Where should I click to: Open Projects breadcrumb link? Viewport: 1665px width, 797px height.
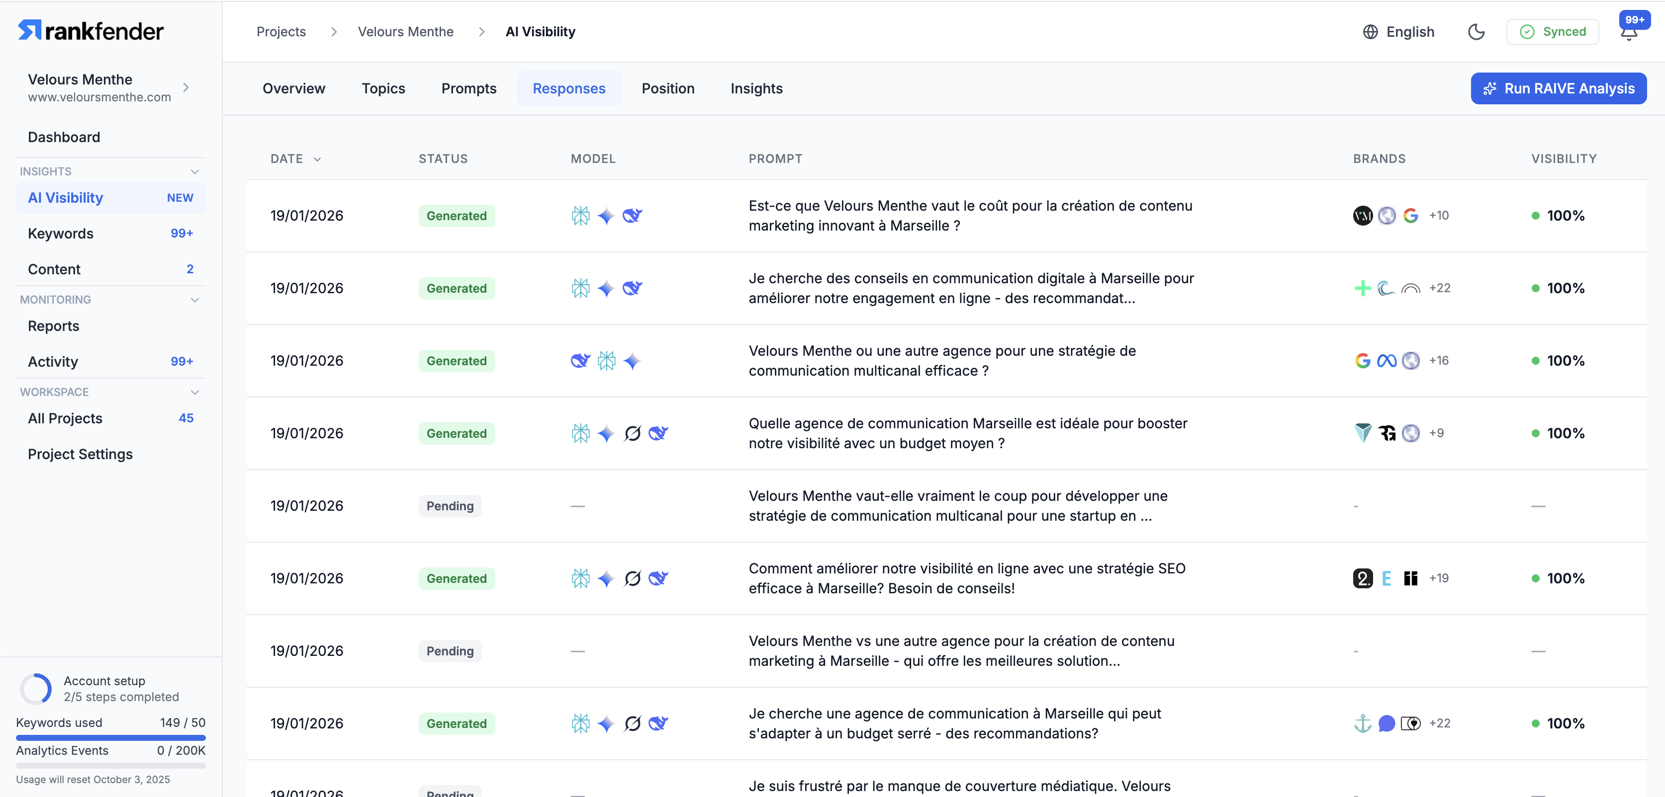point(280,32)
